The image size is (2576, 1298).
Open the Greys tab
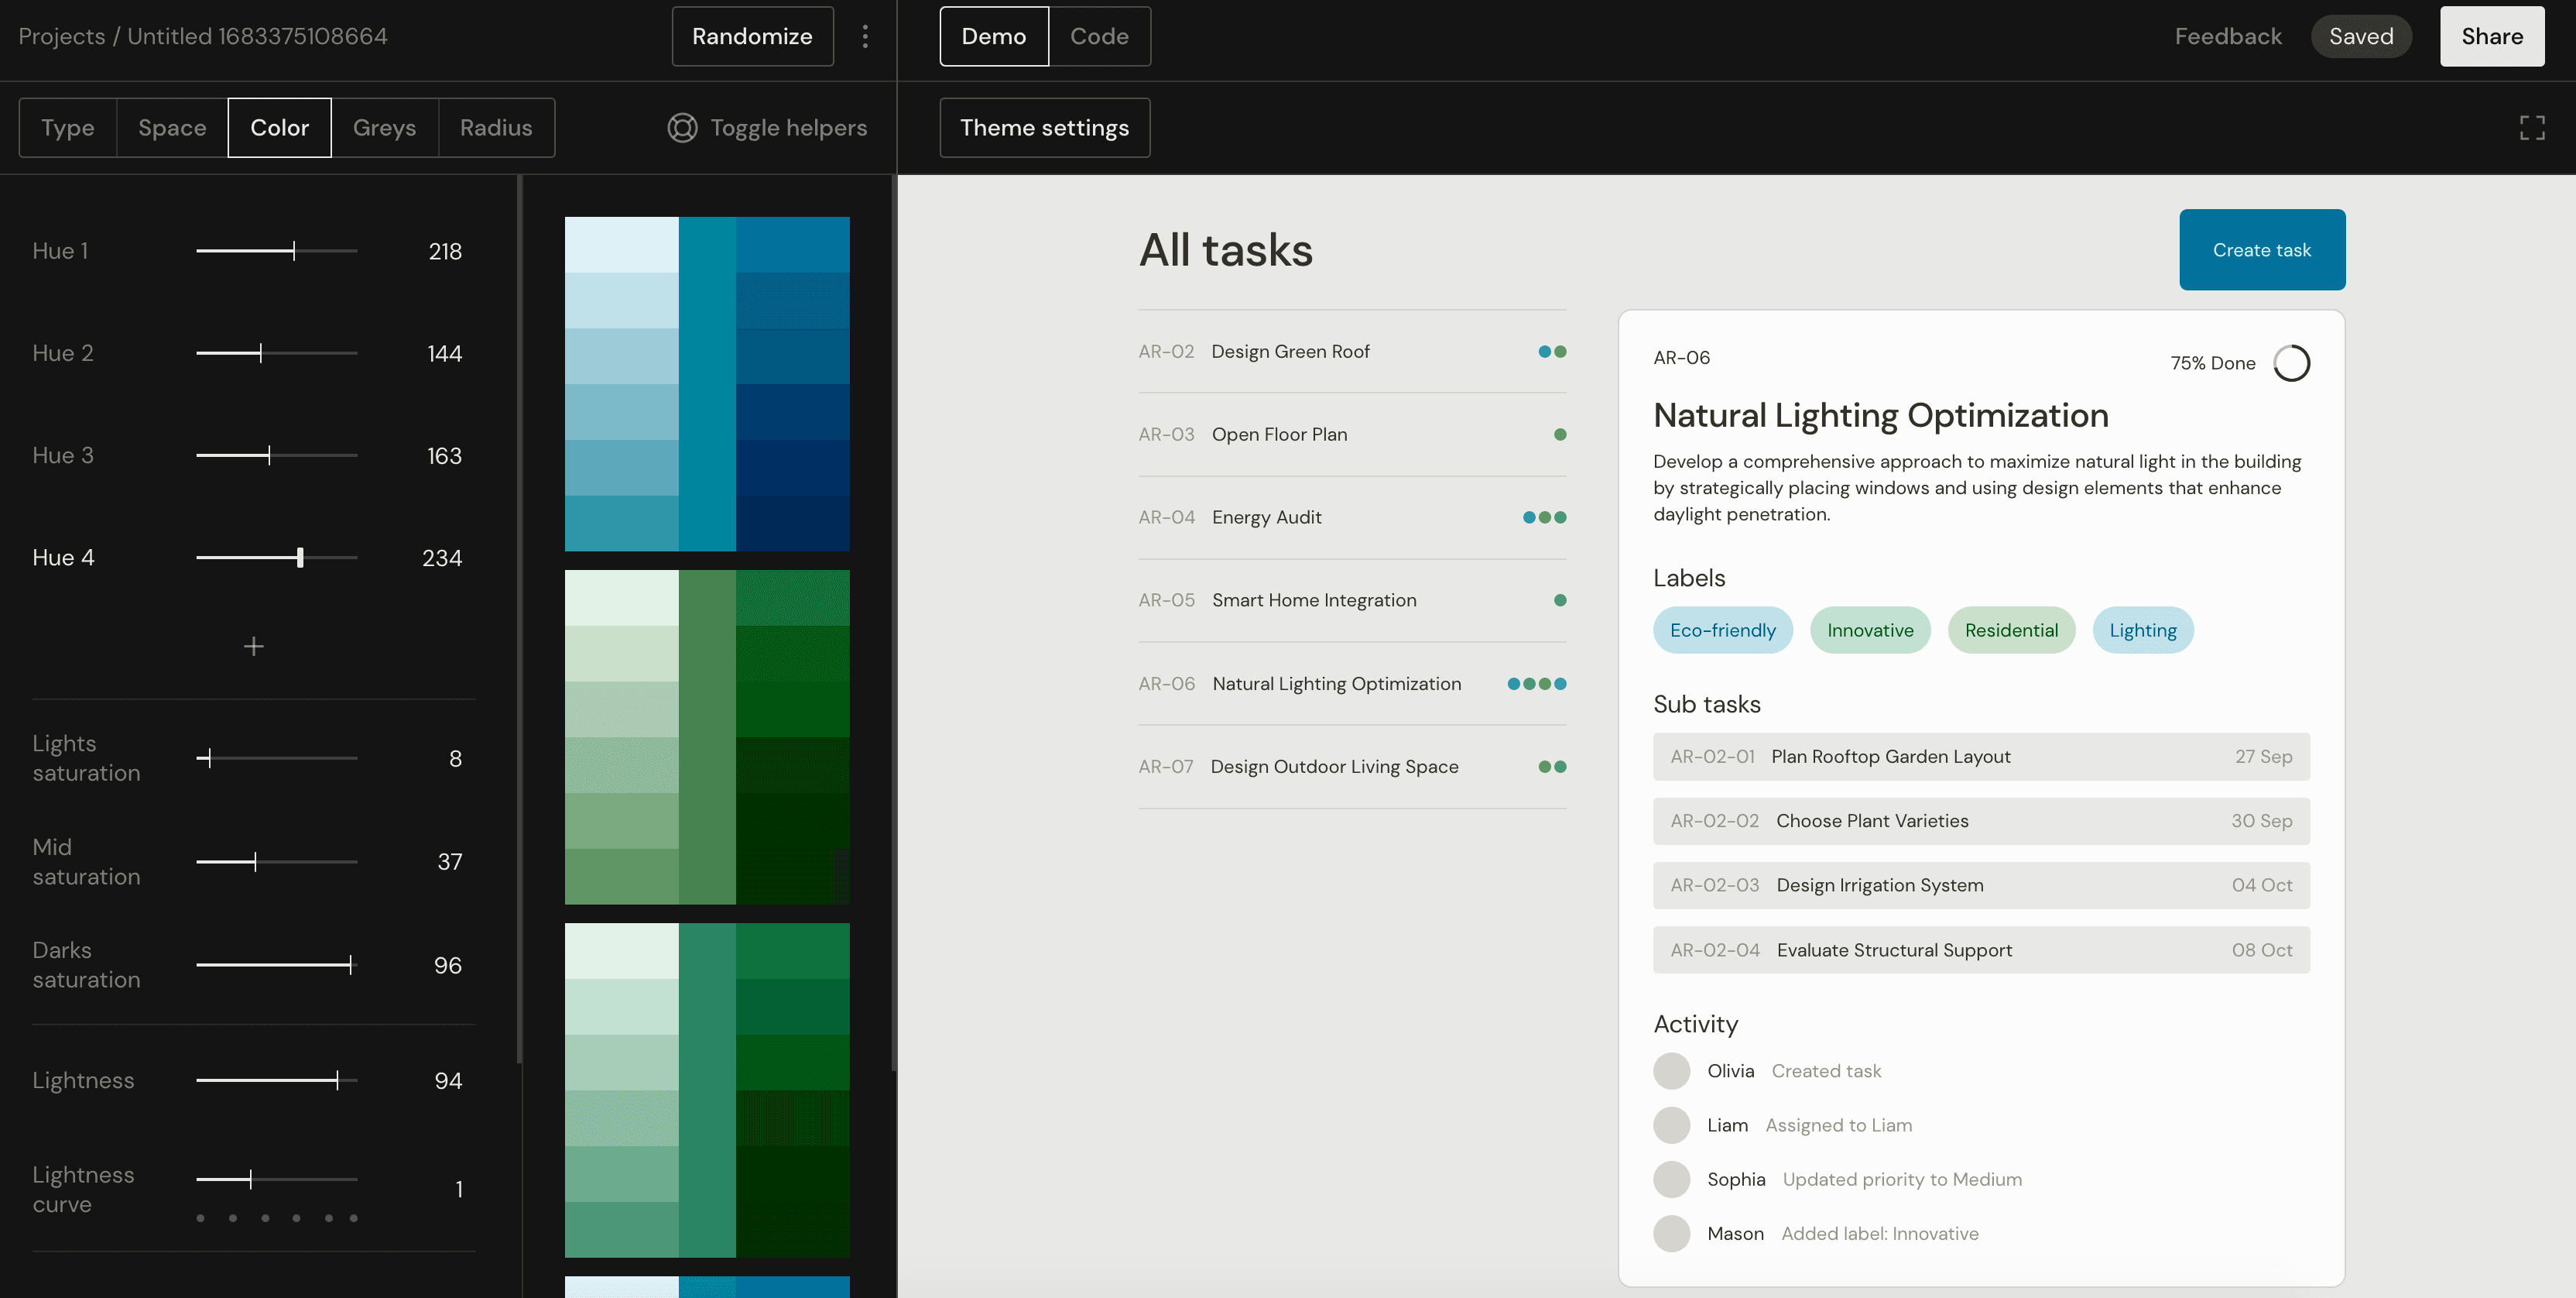(x=384, y=128)
